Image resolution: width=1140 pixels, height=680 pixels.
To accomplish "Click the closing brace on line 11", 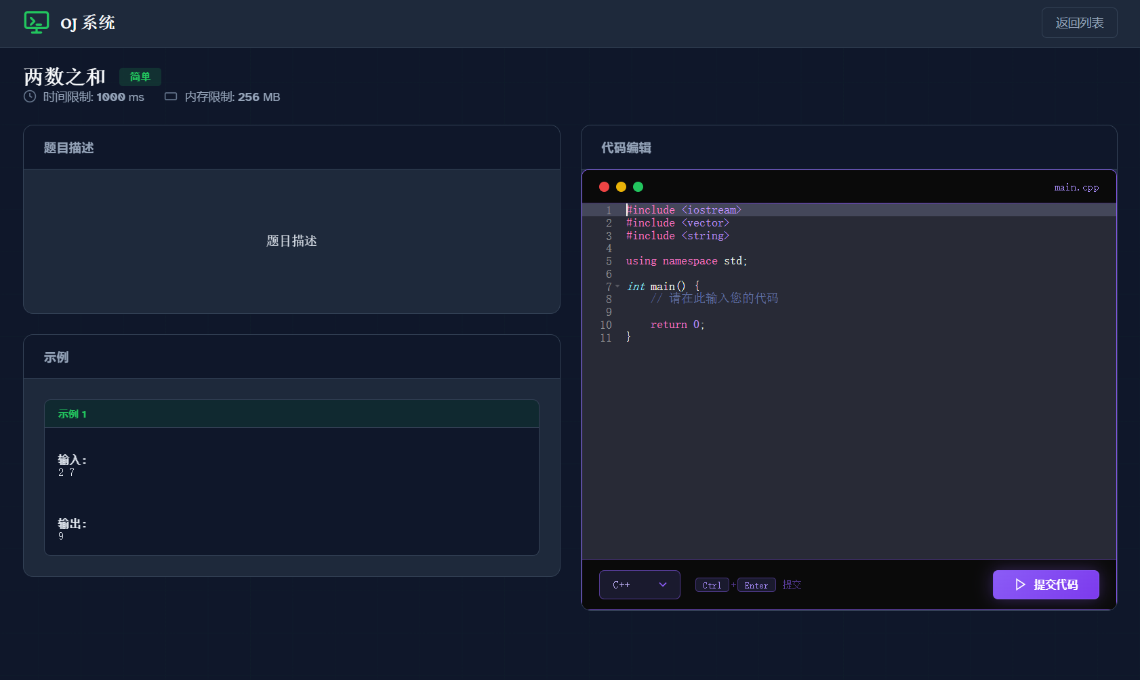I will pyautogui.click(x=628, y=337).
